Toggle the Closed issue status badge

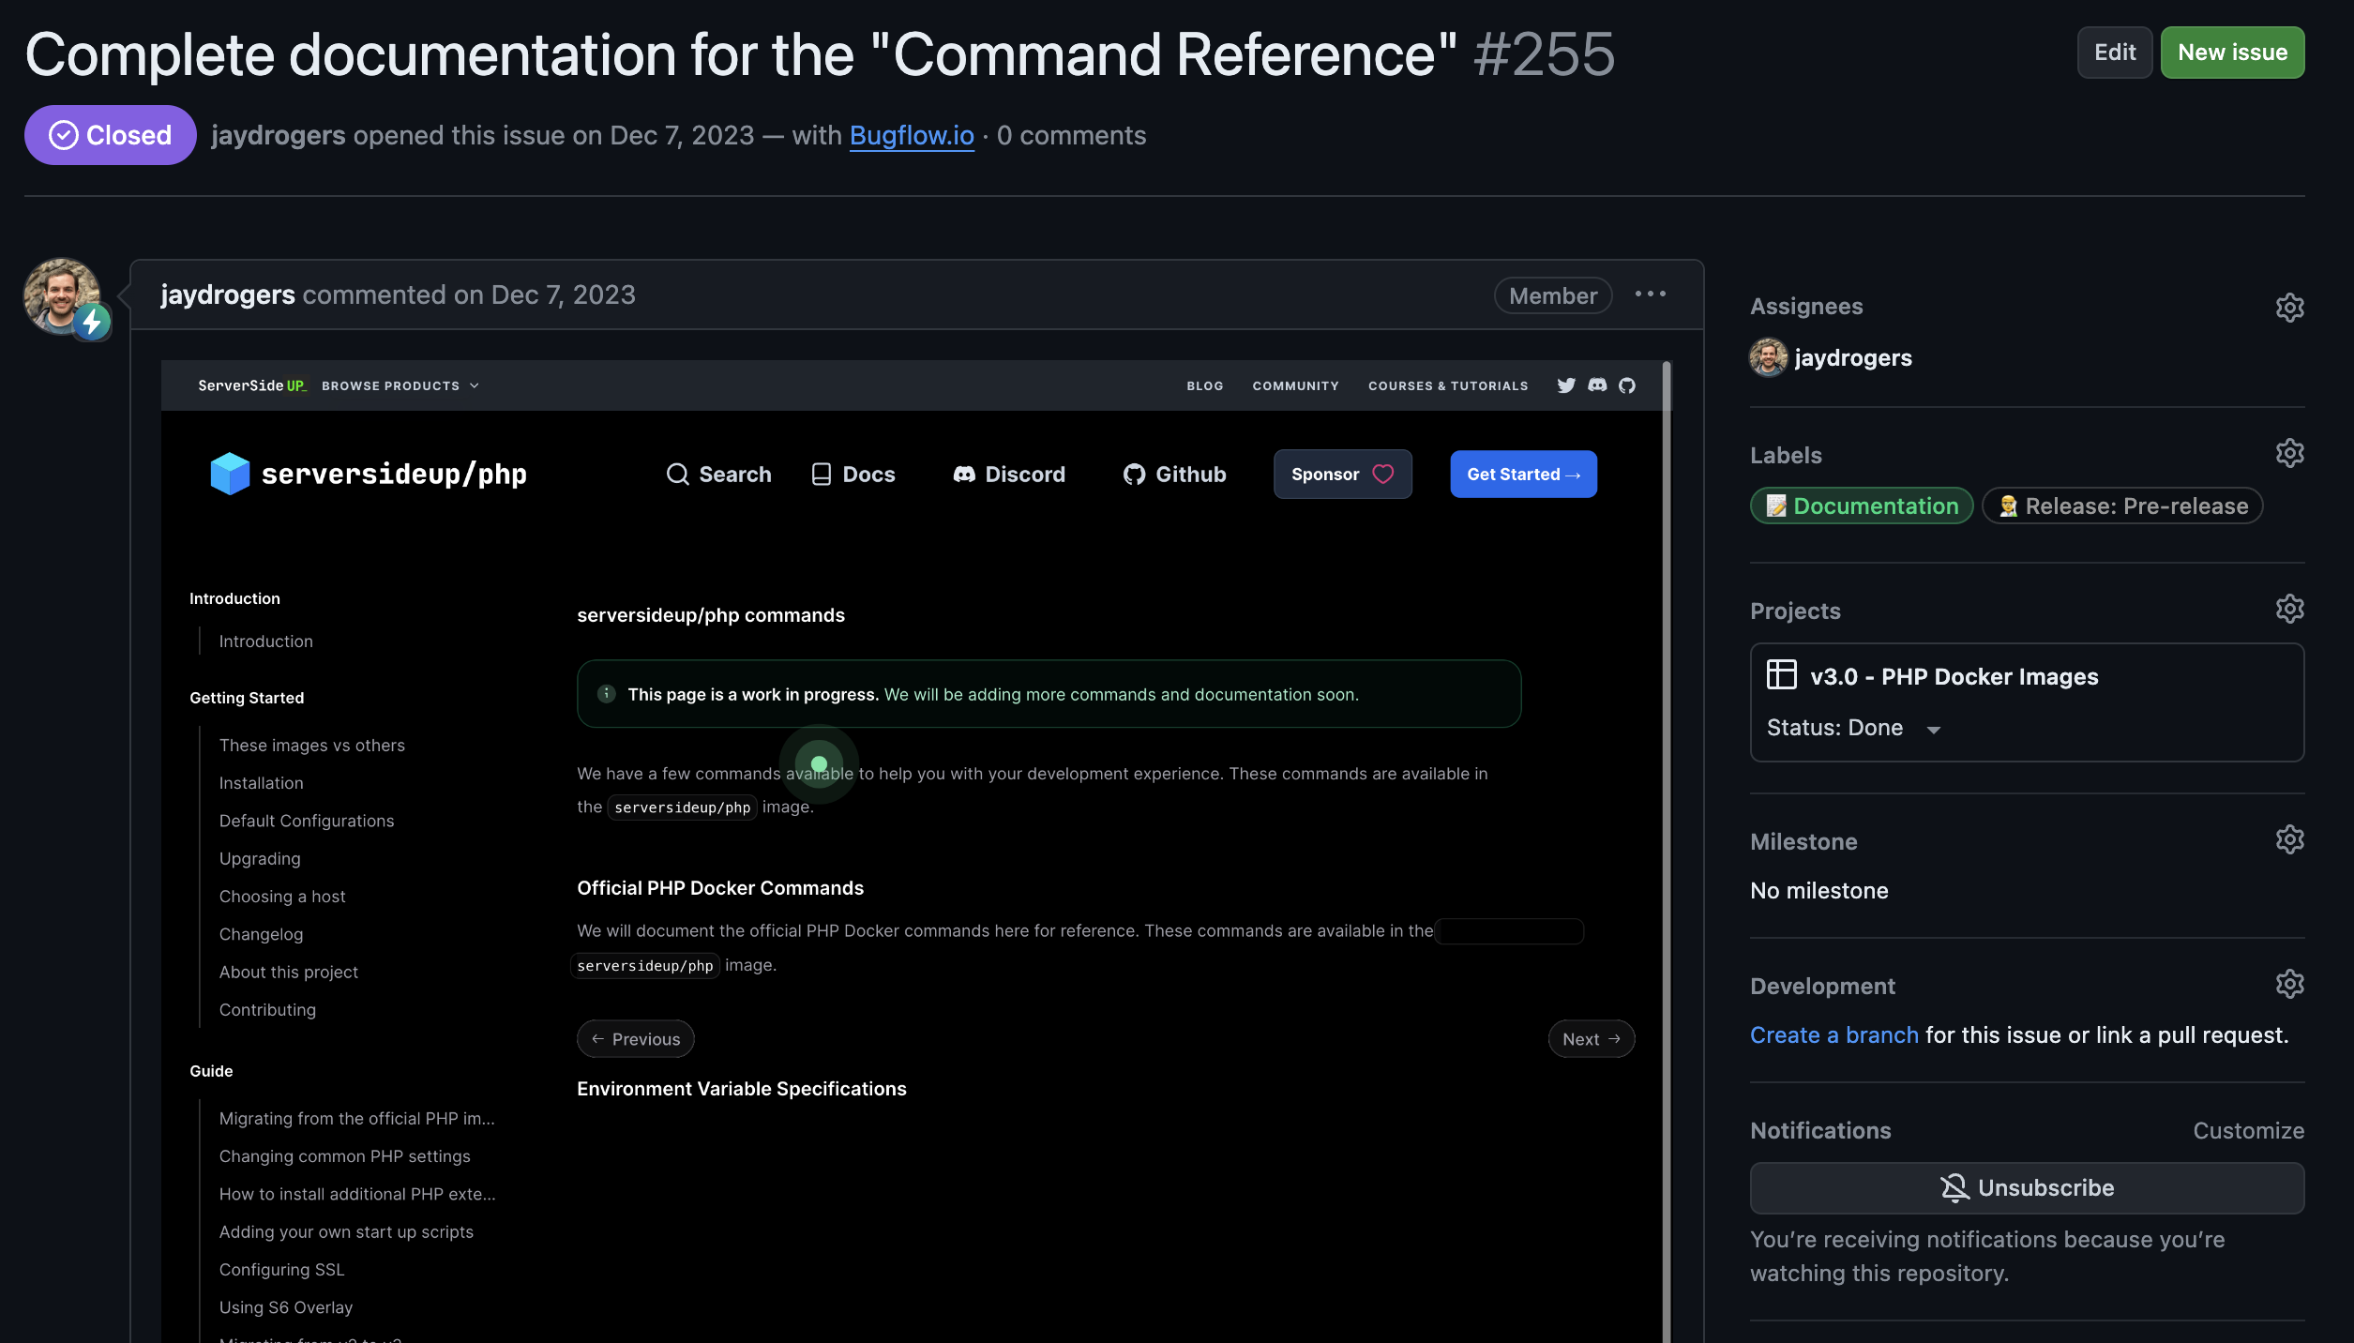point(110,134)
